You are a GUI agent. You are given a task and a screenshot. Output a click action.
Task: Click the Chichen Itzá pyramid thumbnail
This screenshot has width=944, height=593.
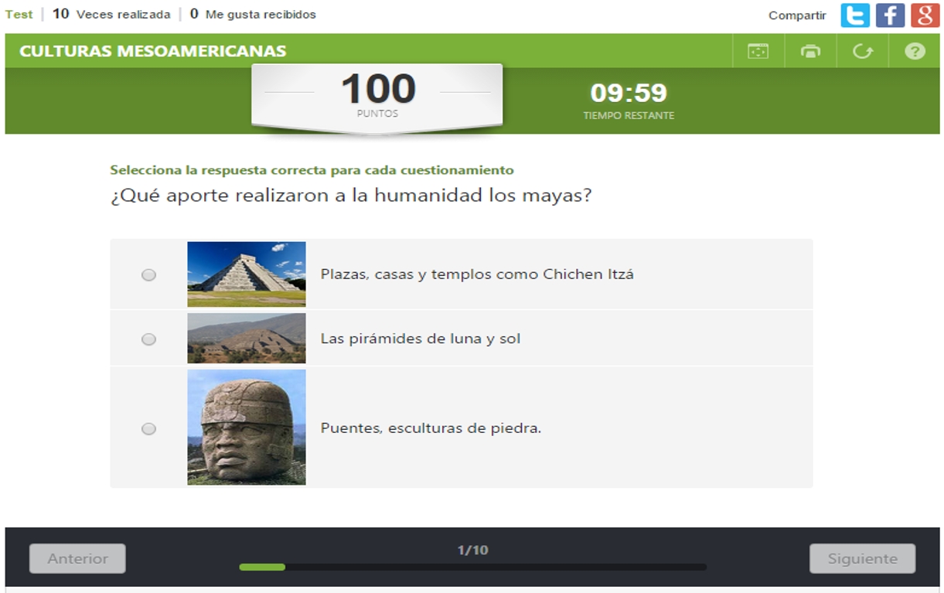pyautogui.click(x=247, y=274)
